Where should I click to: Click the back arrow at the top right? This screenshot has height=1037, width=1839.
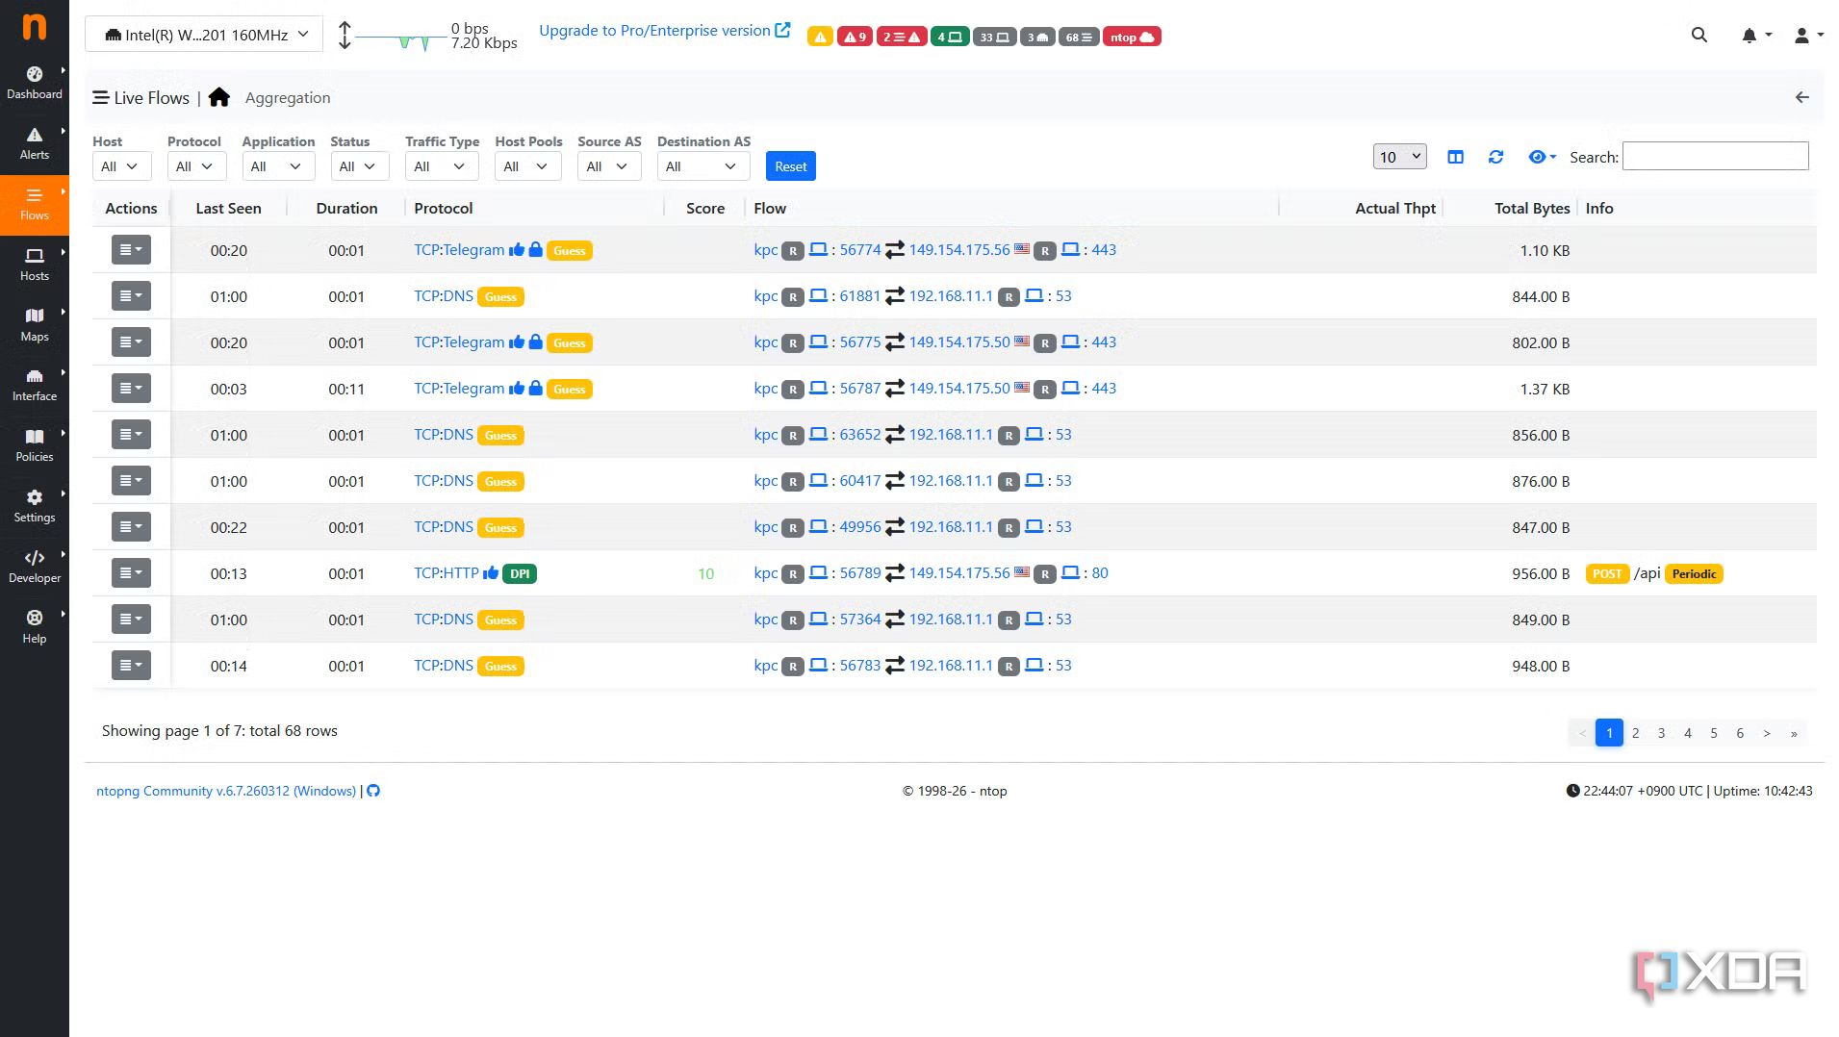pos(1802,97)
